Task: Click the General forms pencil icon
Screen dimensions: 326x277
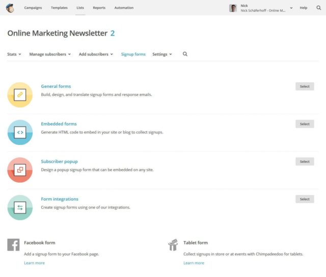Action: [20, 95]
